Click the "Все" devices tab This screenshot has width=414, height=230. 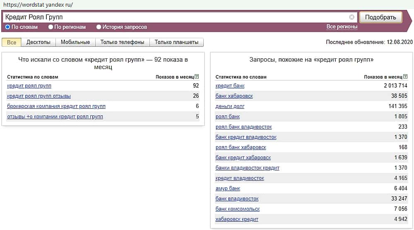coord(12,42)
